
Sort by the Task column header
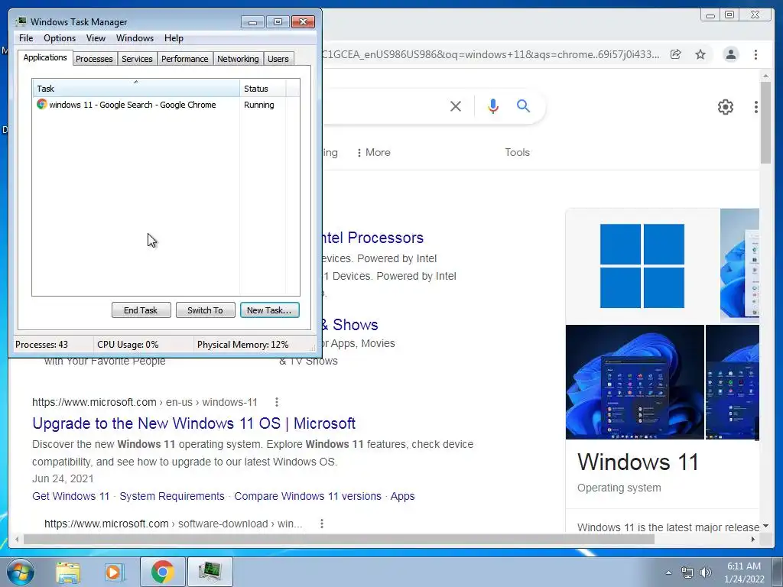pos(136,89)
